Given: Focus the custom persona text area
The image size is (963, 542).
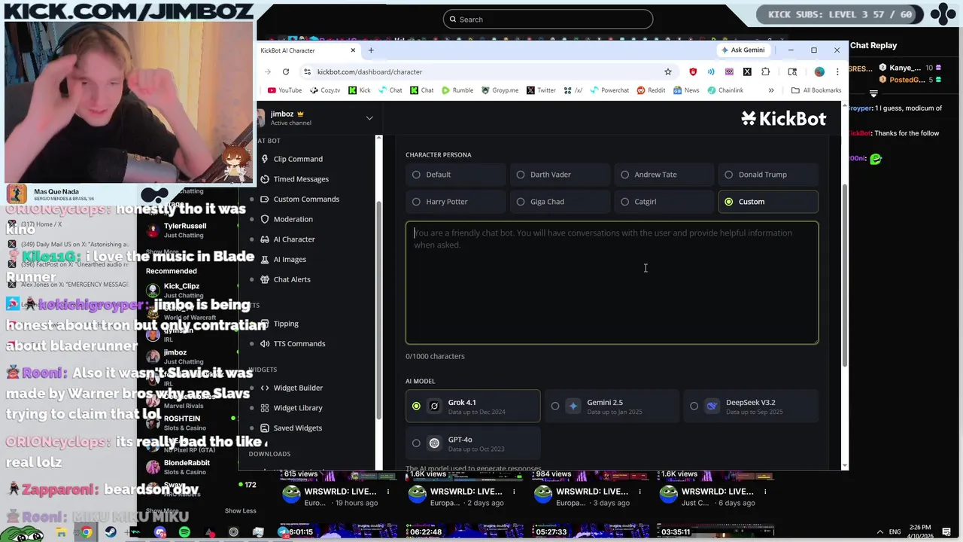Looking at the screenshot, I should (612, 283).
